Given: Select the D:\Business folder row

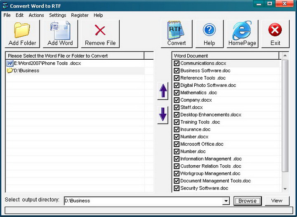Looking at the screenshot, I should point(75,70).
